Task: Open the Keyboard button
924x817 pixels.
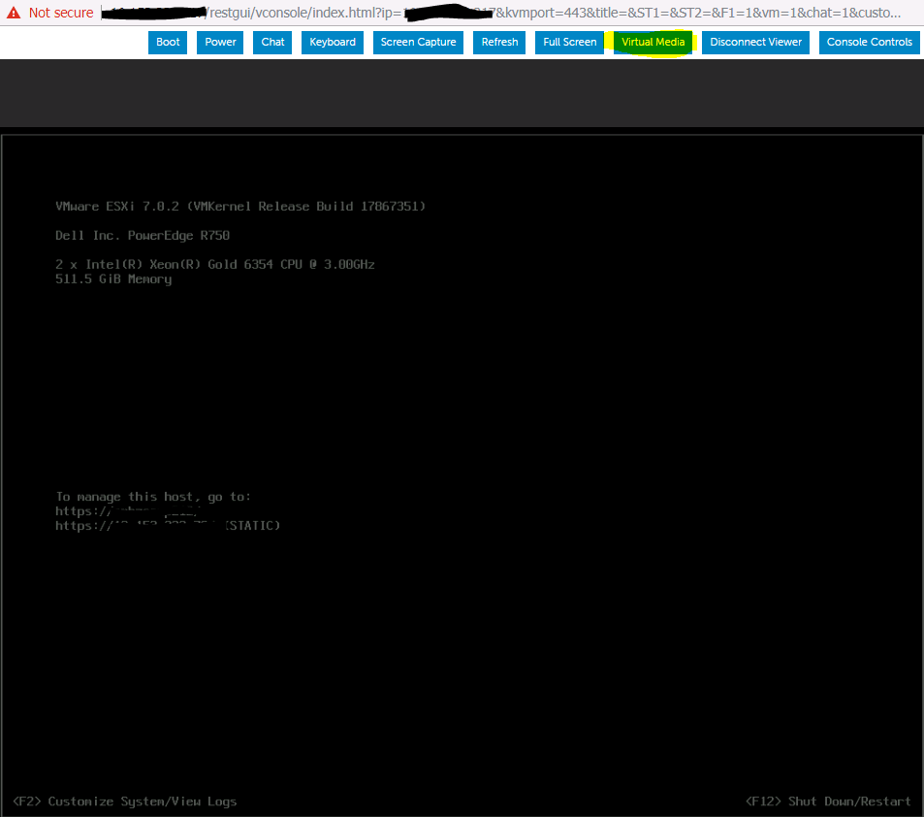Action: point(333,42)
